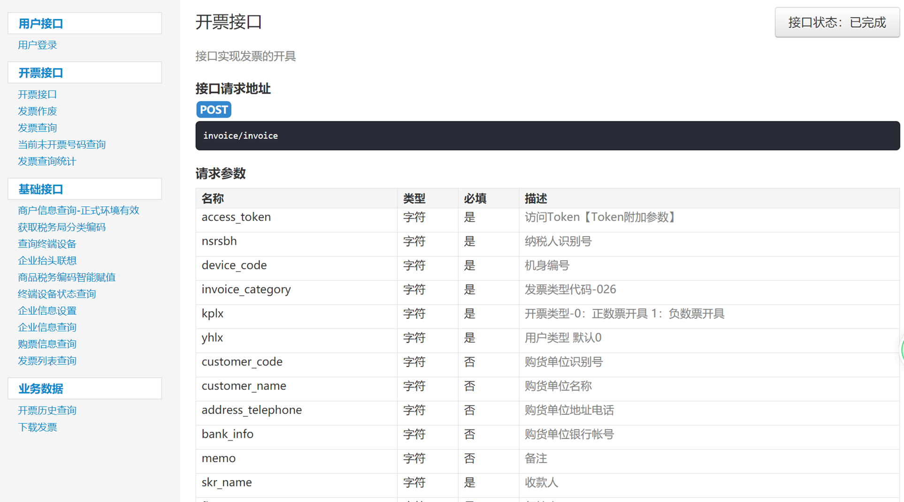
Task: Open 开票历史查询 link
Action: pos(47,410)
